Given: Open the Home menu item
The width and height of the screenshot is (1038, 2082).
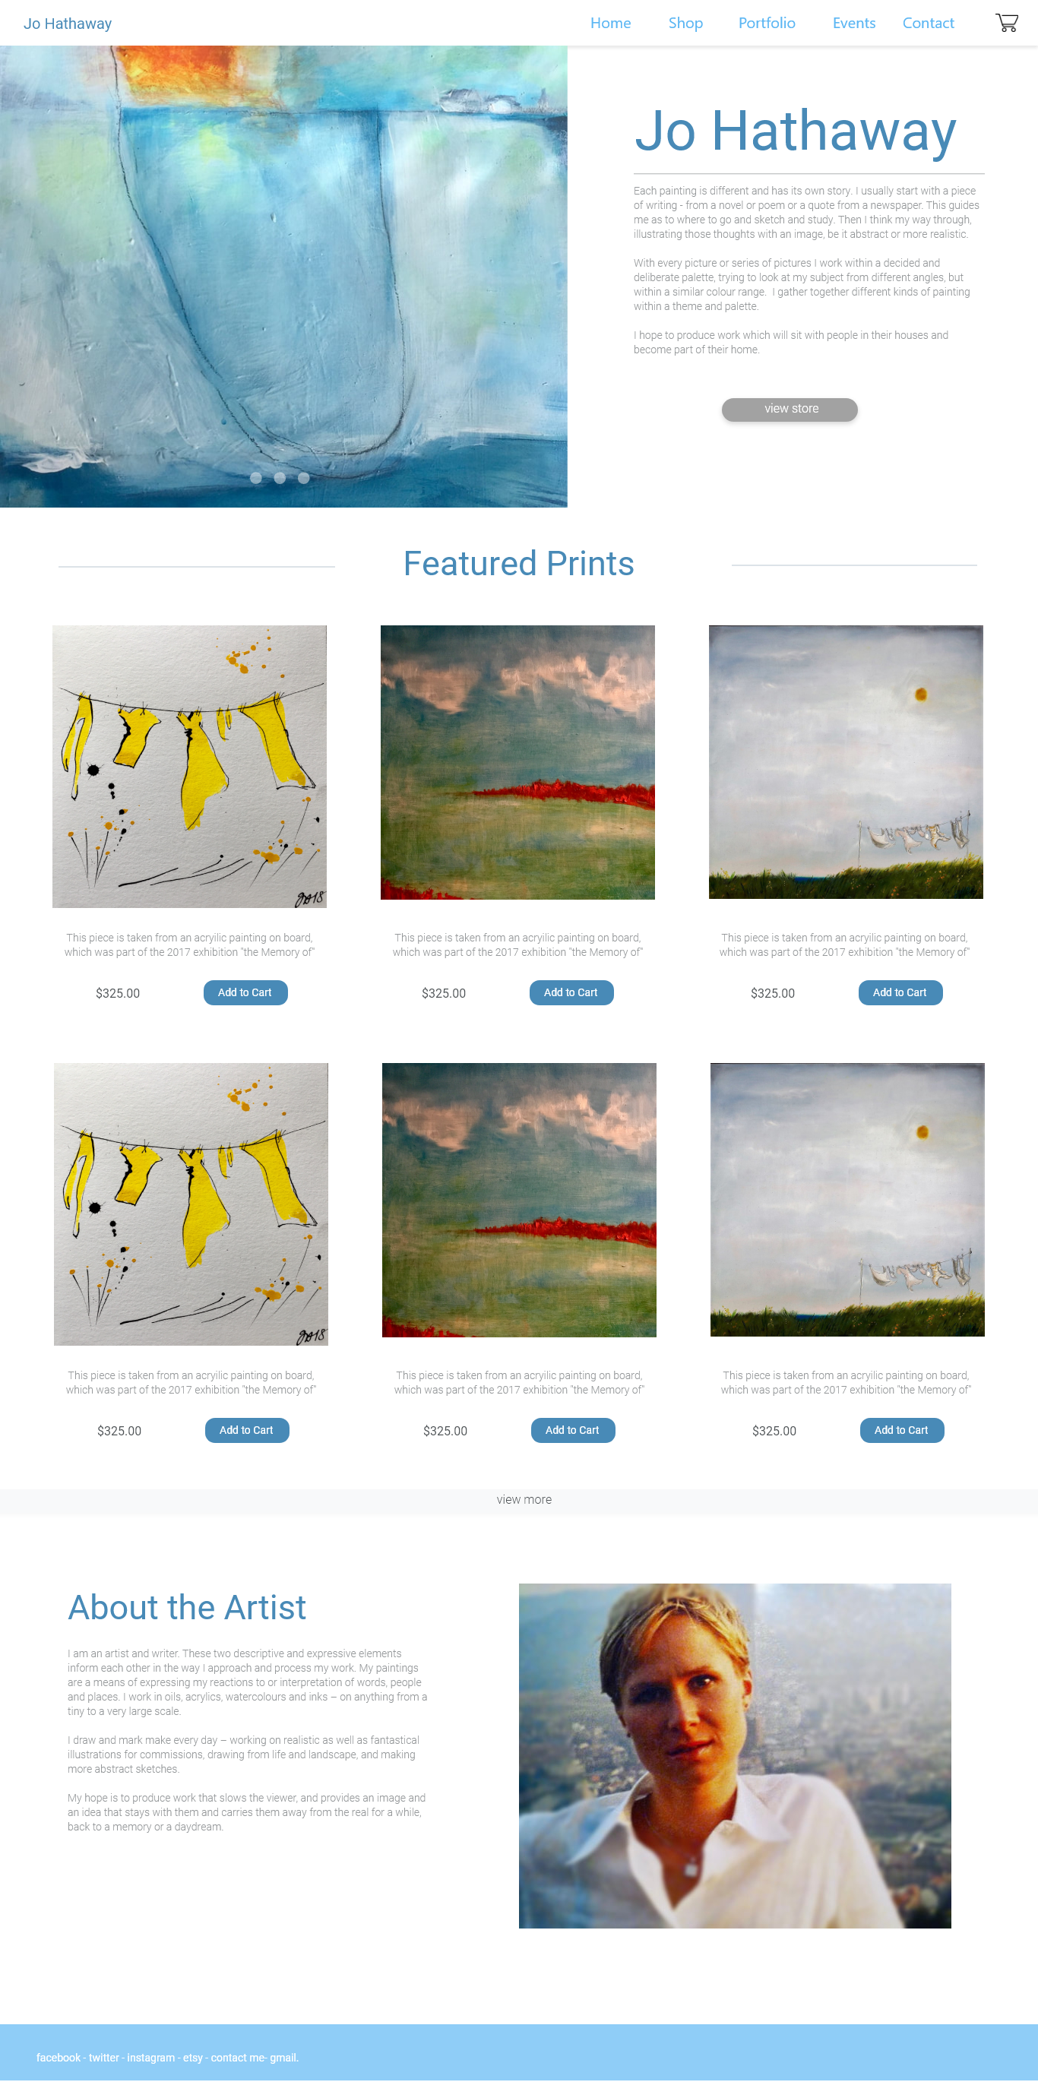Looking at the screenshot, I should click(610, 24).
